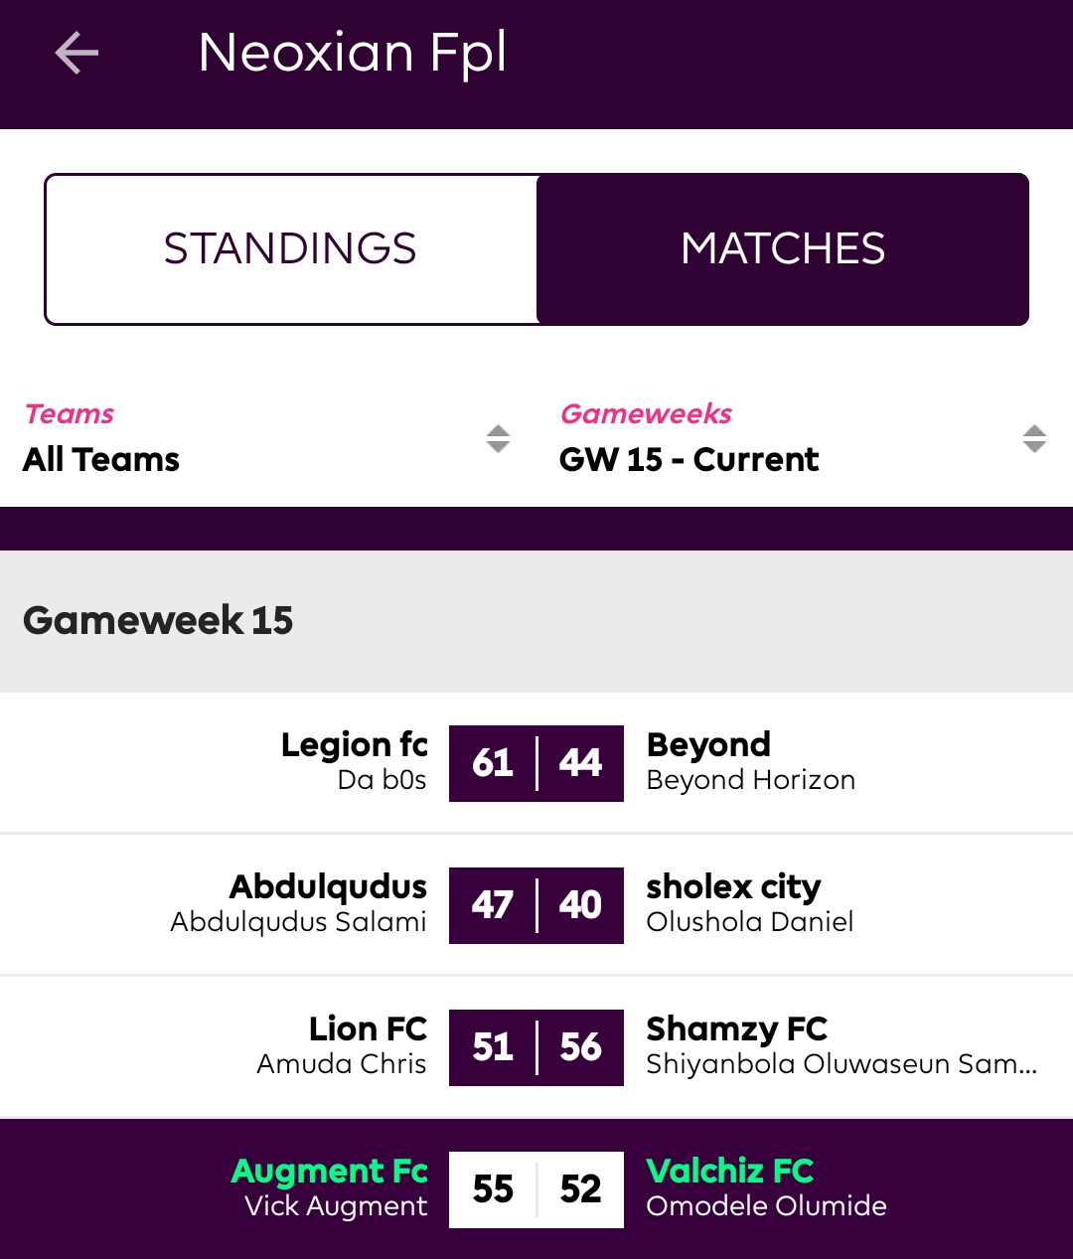The image size is (1073, 1259).
Task: Select the Abdulqudus team name
Action: tap(329, 886)
